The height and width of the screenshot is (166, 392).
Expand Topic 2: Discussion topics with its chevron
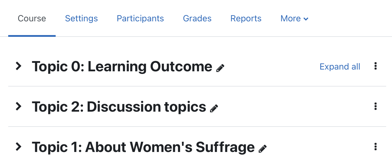coord(18,106)
